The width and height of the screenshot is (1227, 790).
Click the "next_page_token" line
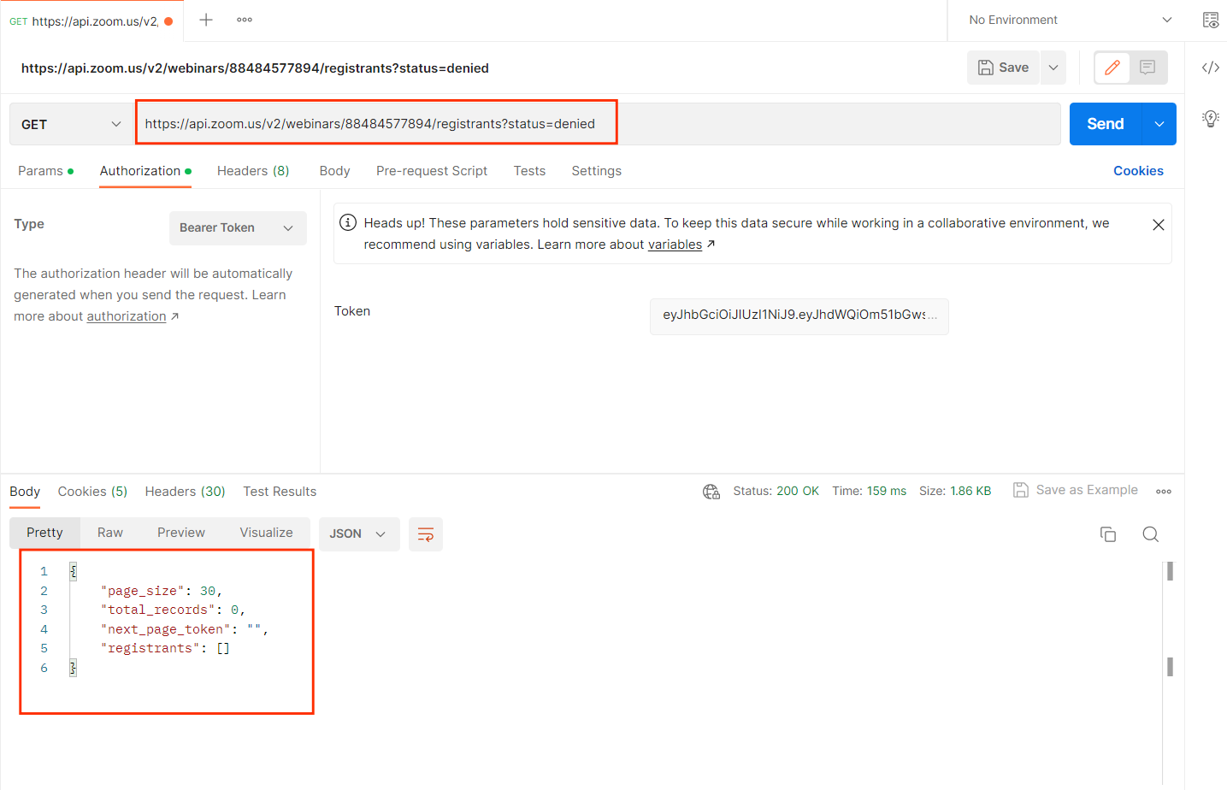point(185,629)
